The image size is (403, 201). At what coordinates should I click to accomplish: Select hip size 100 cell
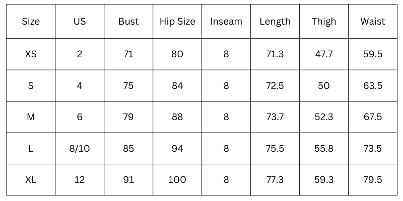click(x=177, y=179)
